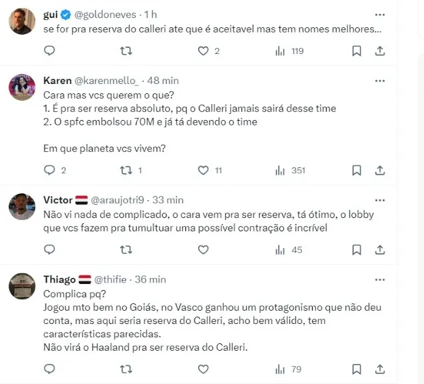424x384 pixels.
Task: Share gui's tweet
Action: coord(379,51)
